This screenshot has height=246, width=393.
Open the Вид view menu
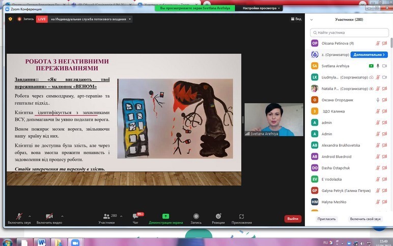click(296, 19)
